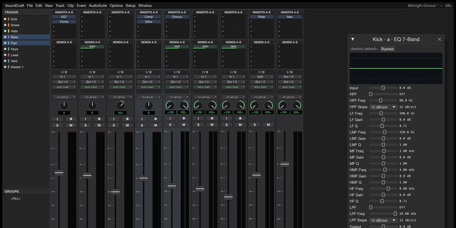Close the Kick EQ 7-Band plugin window
The height and width of the screenshot is (228, 456).
(x=440, y=39)
